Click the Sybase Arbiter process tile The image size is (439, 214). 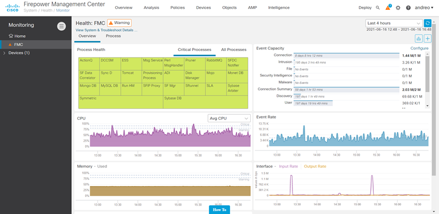[238, 89]
